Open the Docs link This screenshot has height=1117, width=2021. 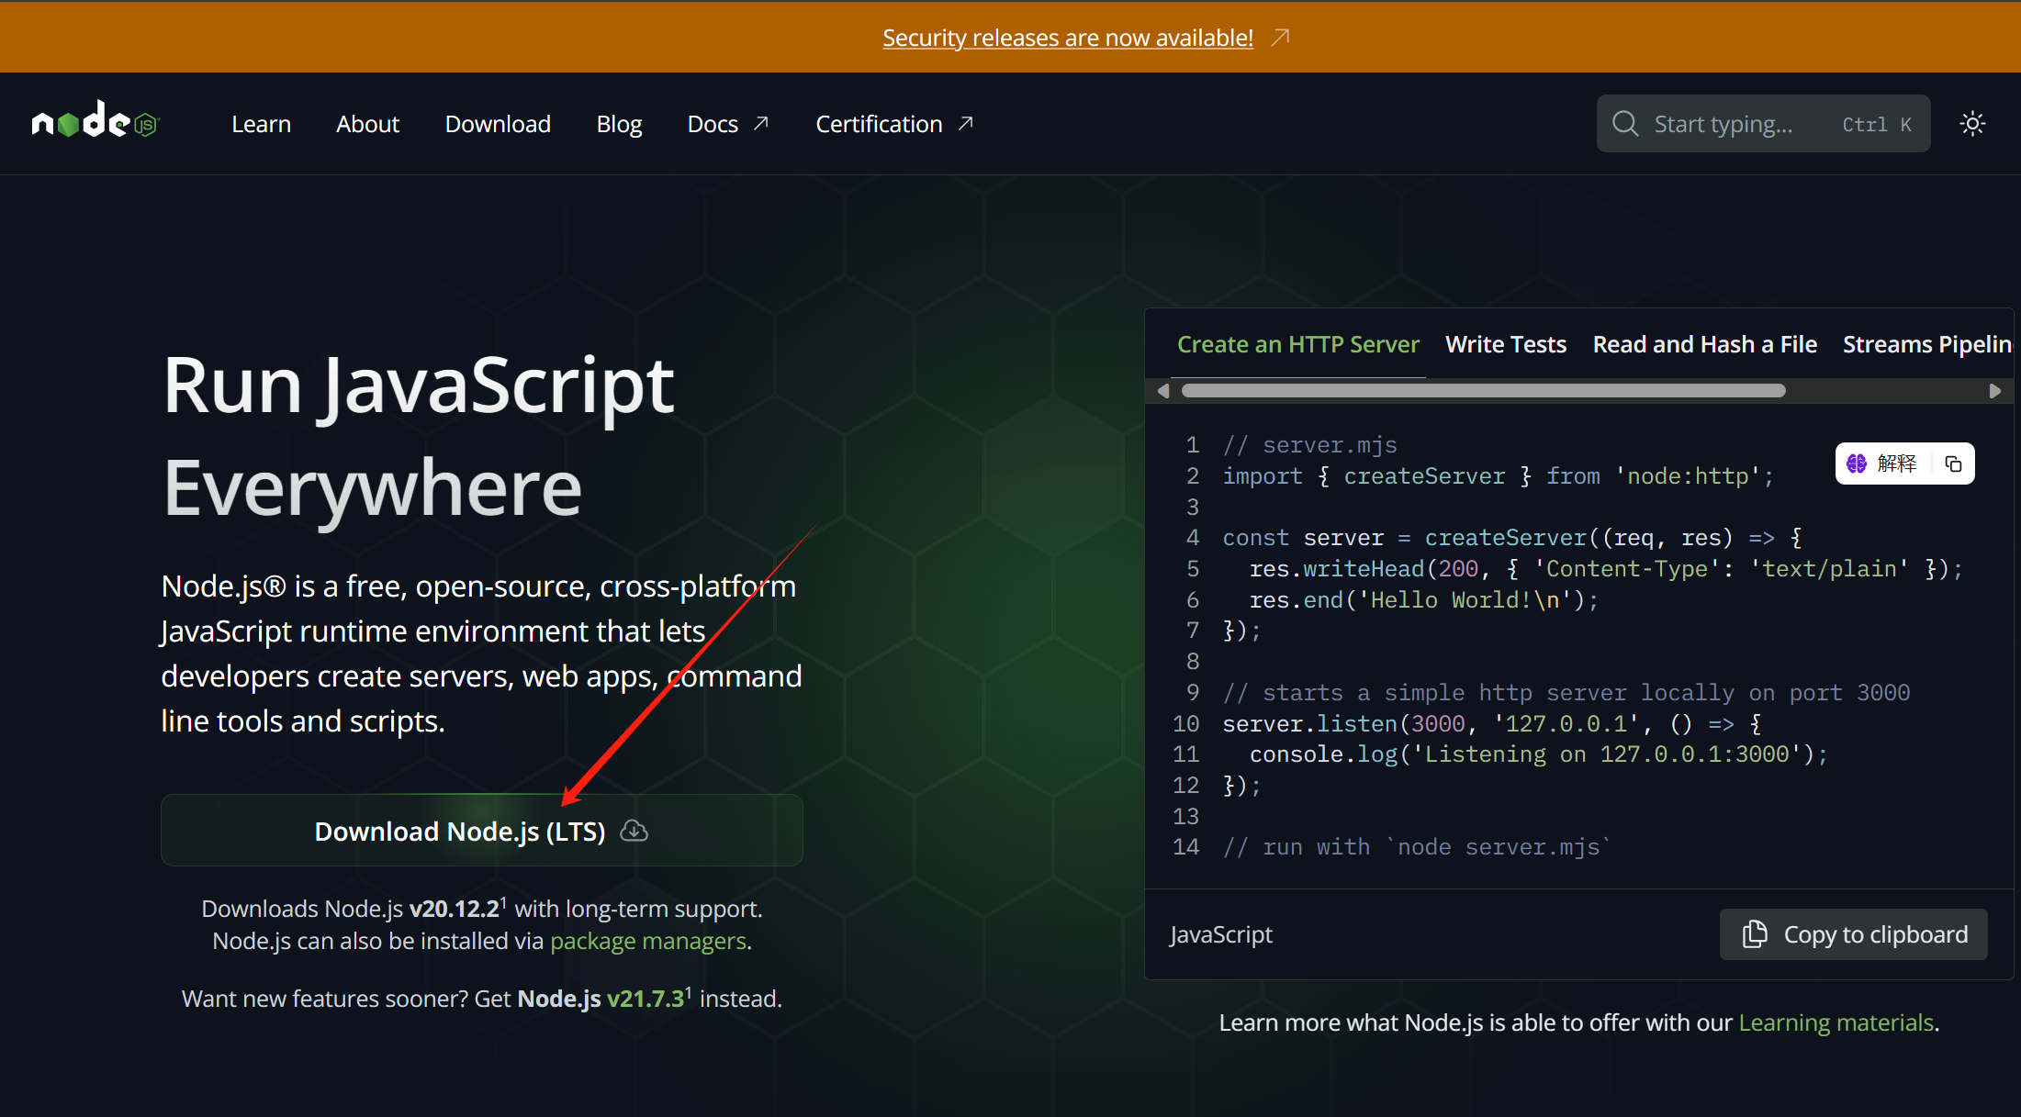713,124
